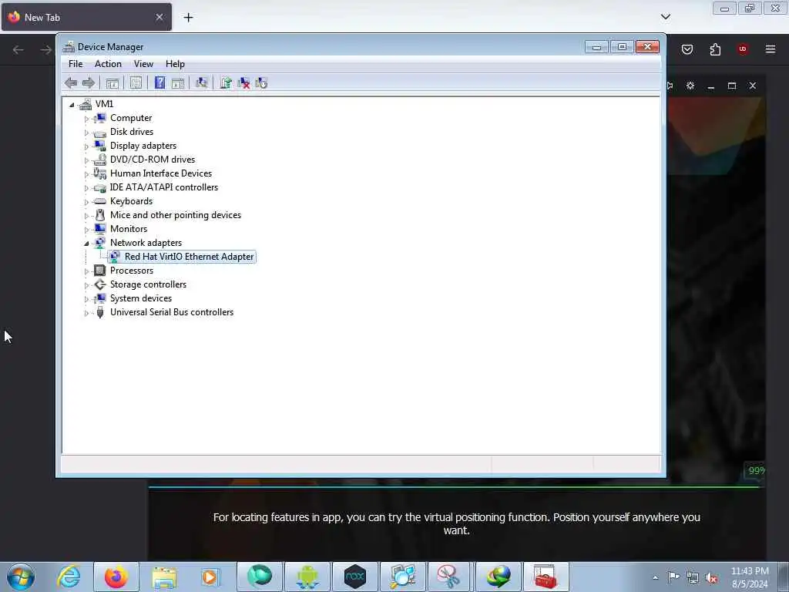Click the settings gear in background window
This screenshot has height=592, width=789.
[x=690, y=86]
